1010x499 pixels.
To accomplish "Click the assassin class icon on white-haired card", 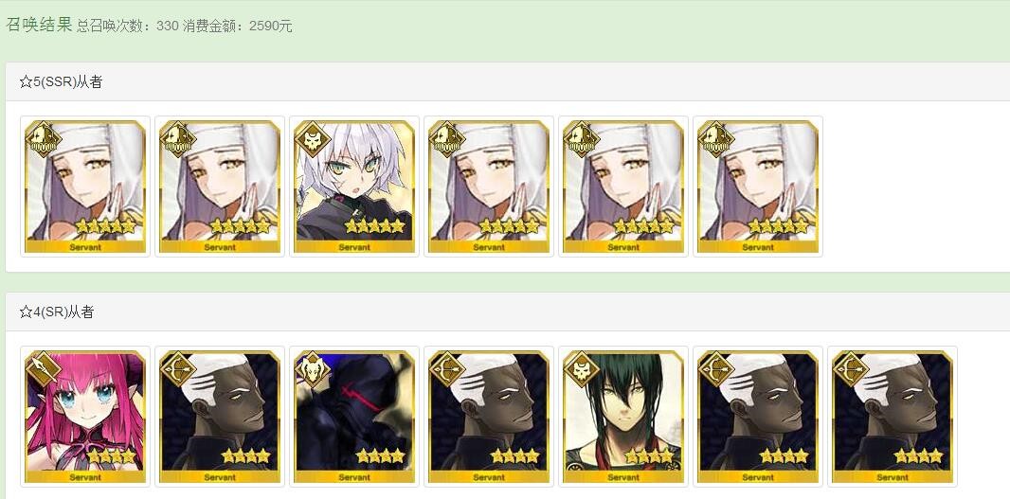I will [313, 139].
